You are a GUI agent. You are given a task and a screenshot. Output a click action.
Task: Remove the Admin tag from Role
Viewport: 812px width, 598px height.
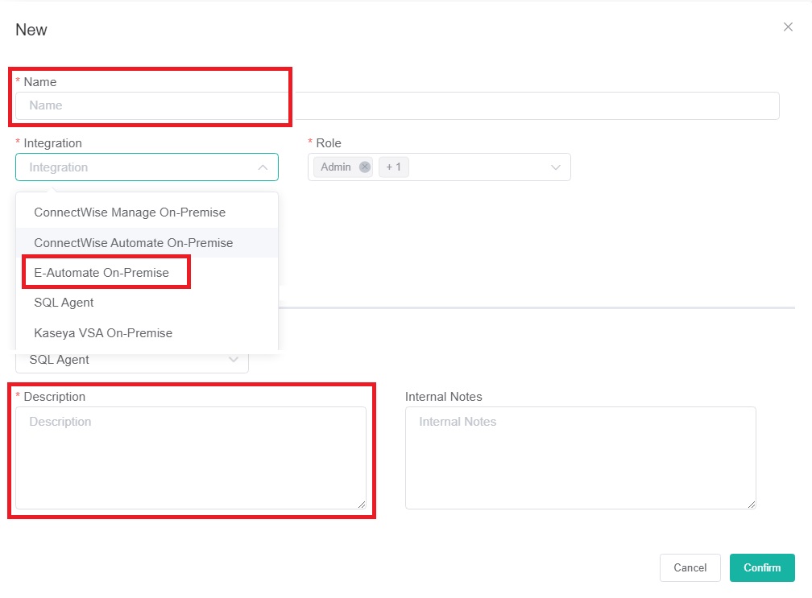[365, 167]
